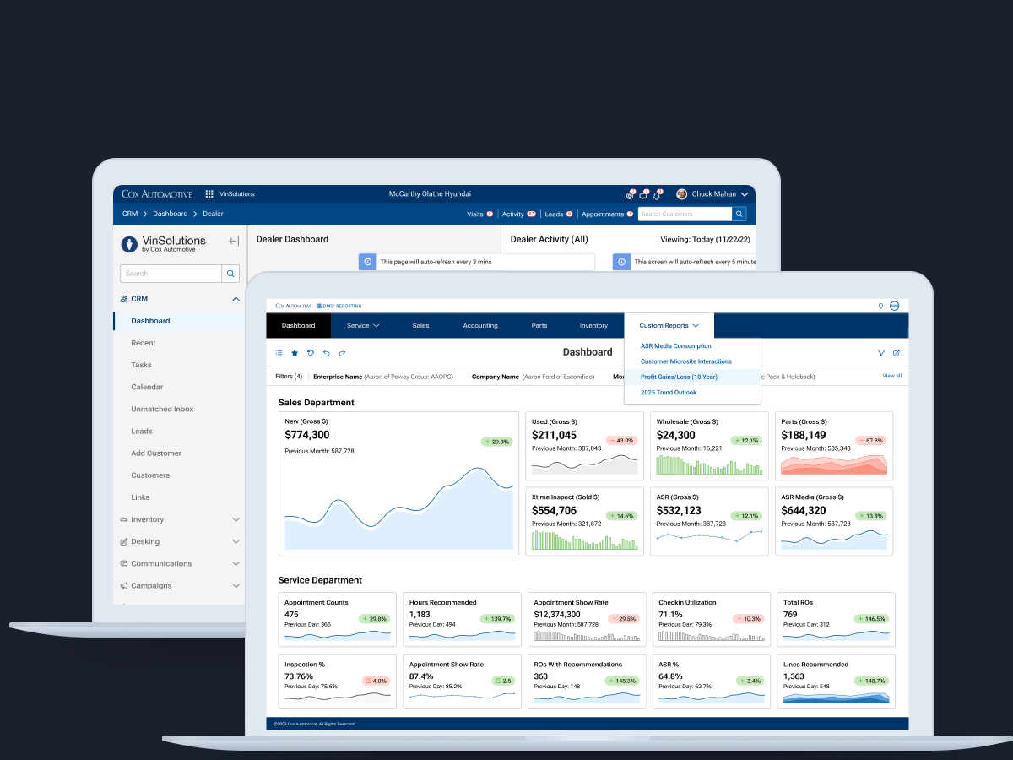Switch to the Sales tab
The height and width of the screenshot is (760, 1013).
(420, 326)
